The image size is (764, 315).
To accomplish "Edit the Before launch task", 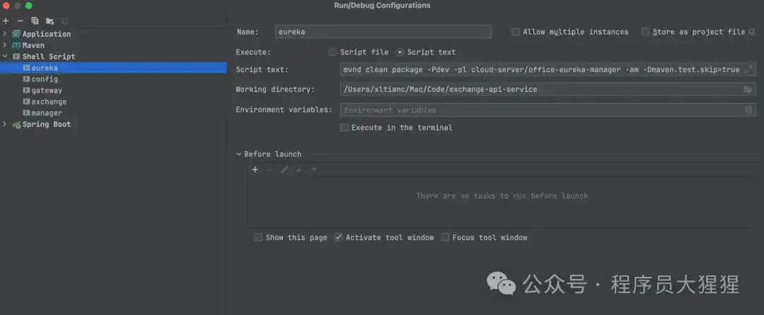I will click(x=284, y=170).
